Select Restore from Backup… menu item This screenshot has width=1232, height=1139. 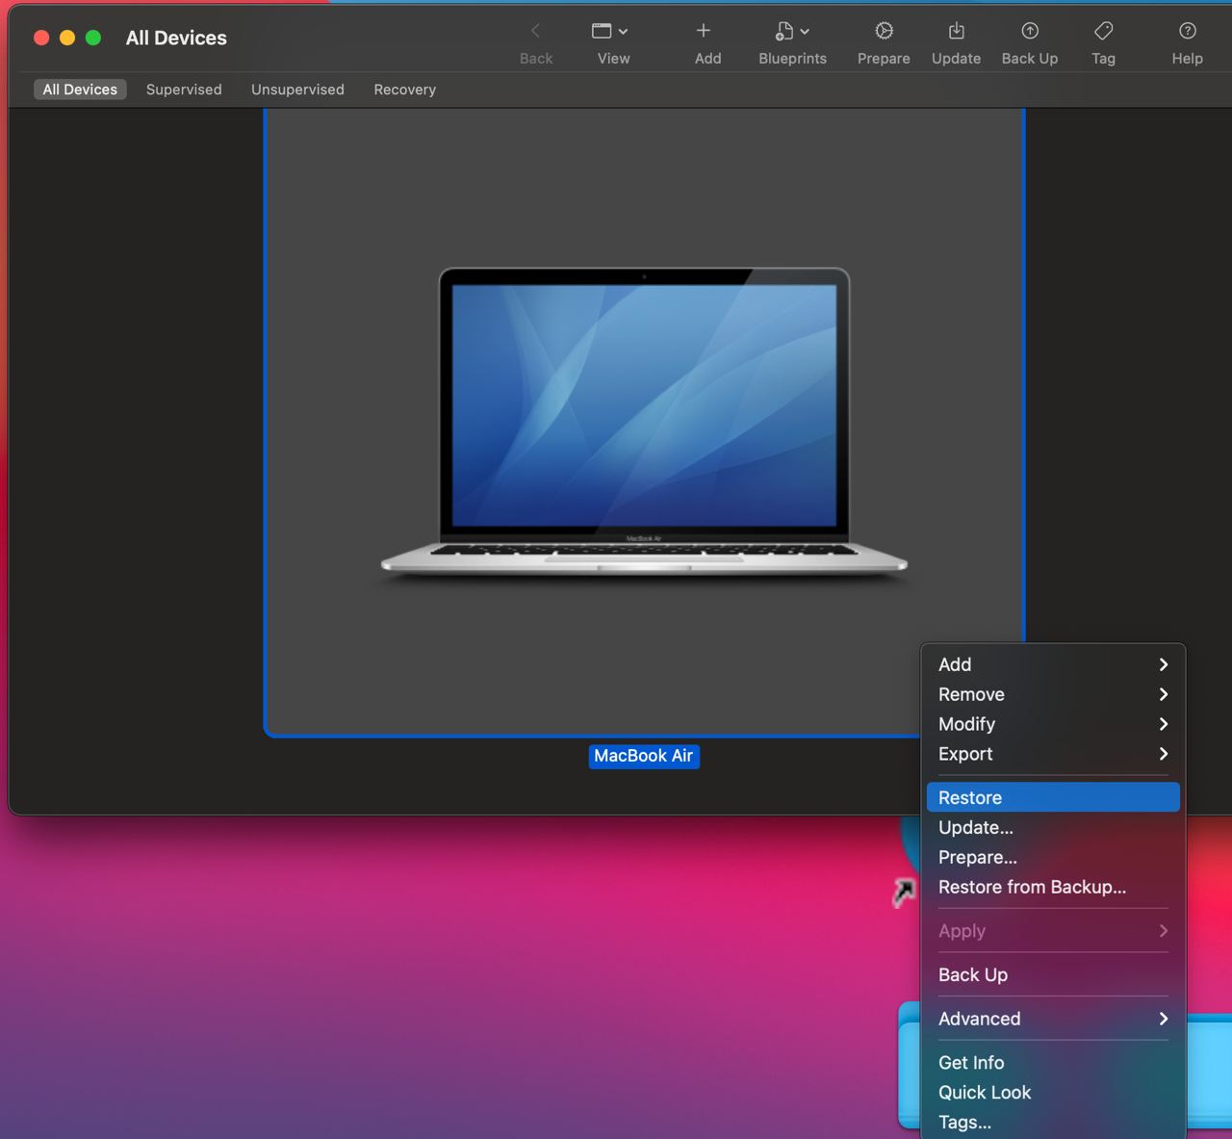(x=1053, y=887)
